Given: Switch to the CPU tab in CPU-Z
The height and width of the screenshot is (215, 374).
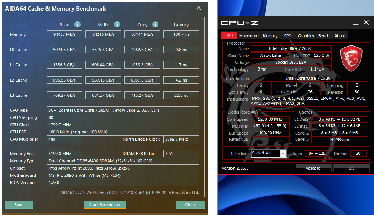Looking at the screenshot, I should tap(229, 35).
